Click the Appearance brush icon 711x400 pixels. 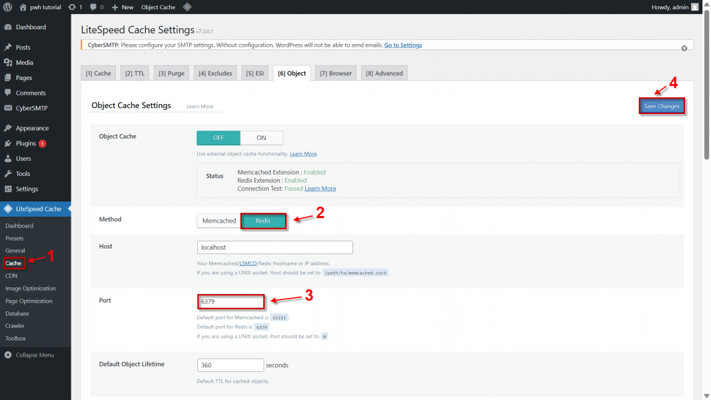point(8,128)
